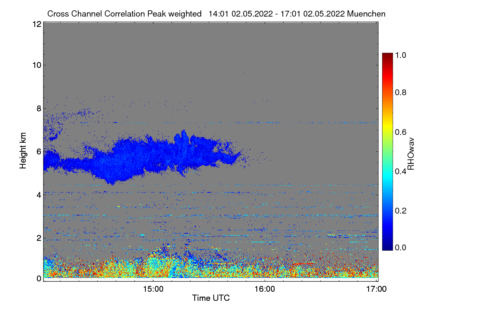Click the colorbar value '0.6'
The width and height of the screenshot is (497, 331).
[x=400, y=132]
